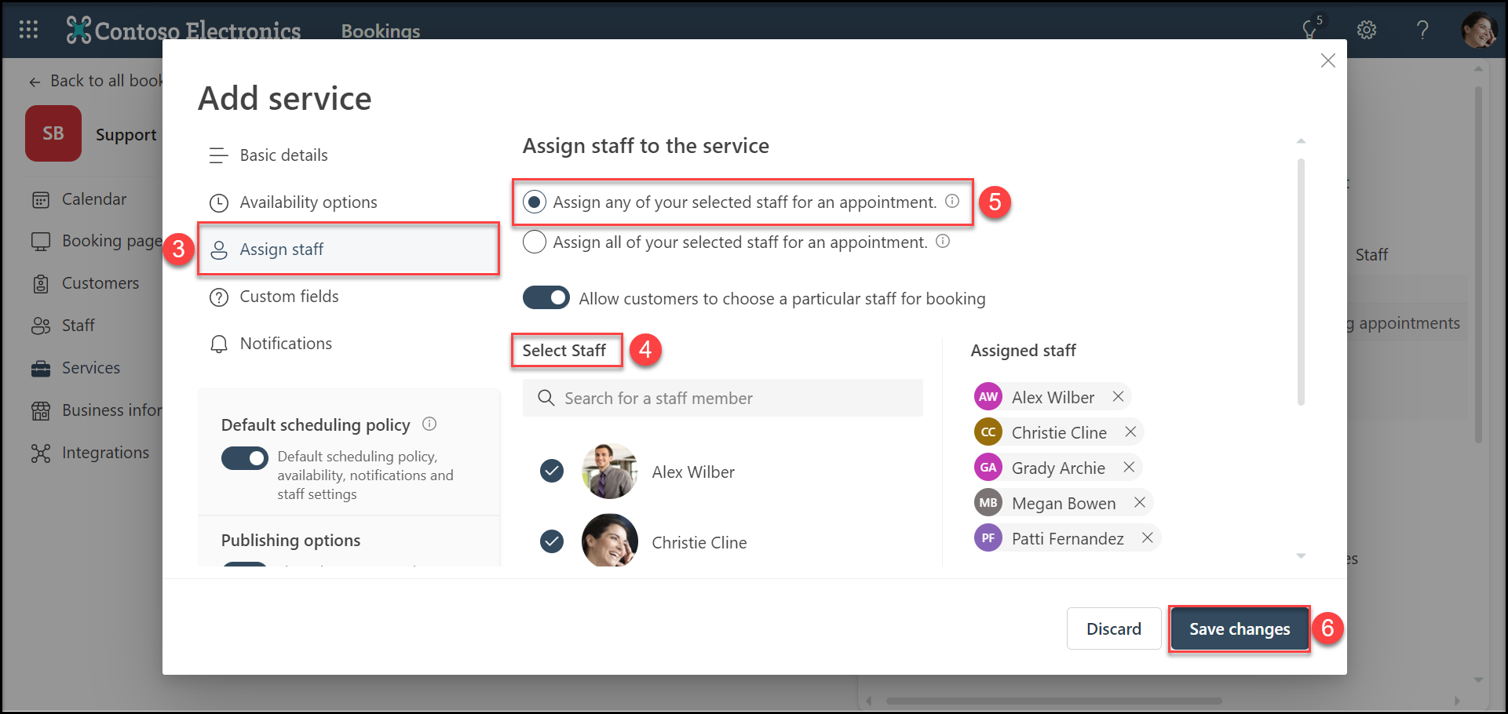The height and width of the screenshot is (714, 1508).
Task: Uncheck the Christie Cline staff checkbox
Action: tap(552, 542)
